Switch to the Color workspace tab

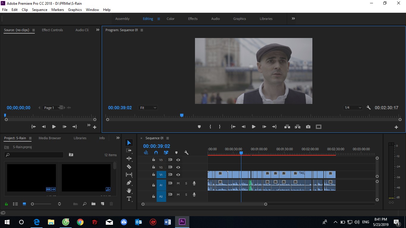tap(171, 19)
